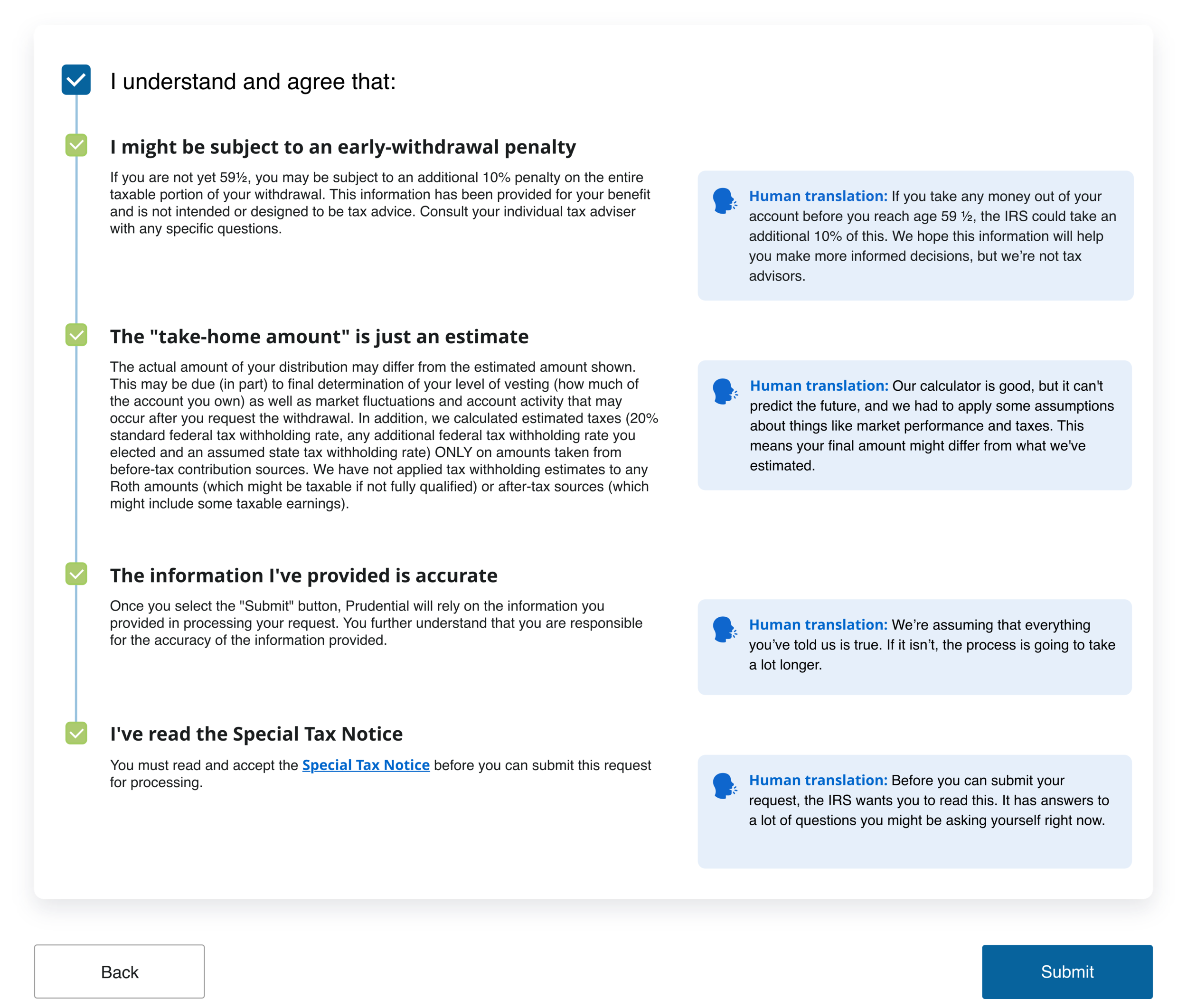1187x999 pixels.
Task: Click the 'Human translation:' label about the IRS notice
Action: (x=819, y=781)
